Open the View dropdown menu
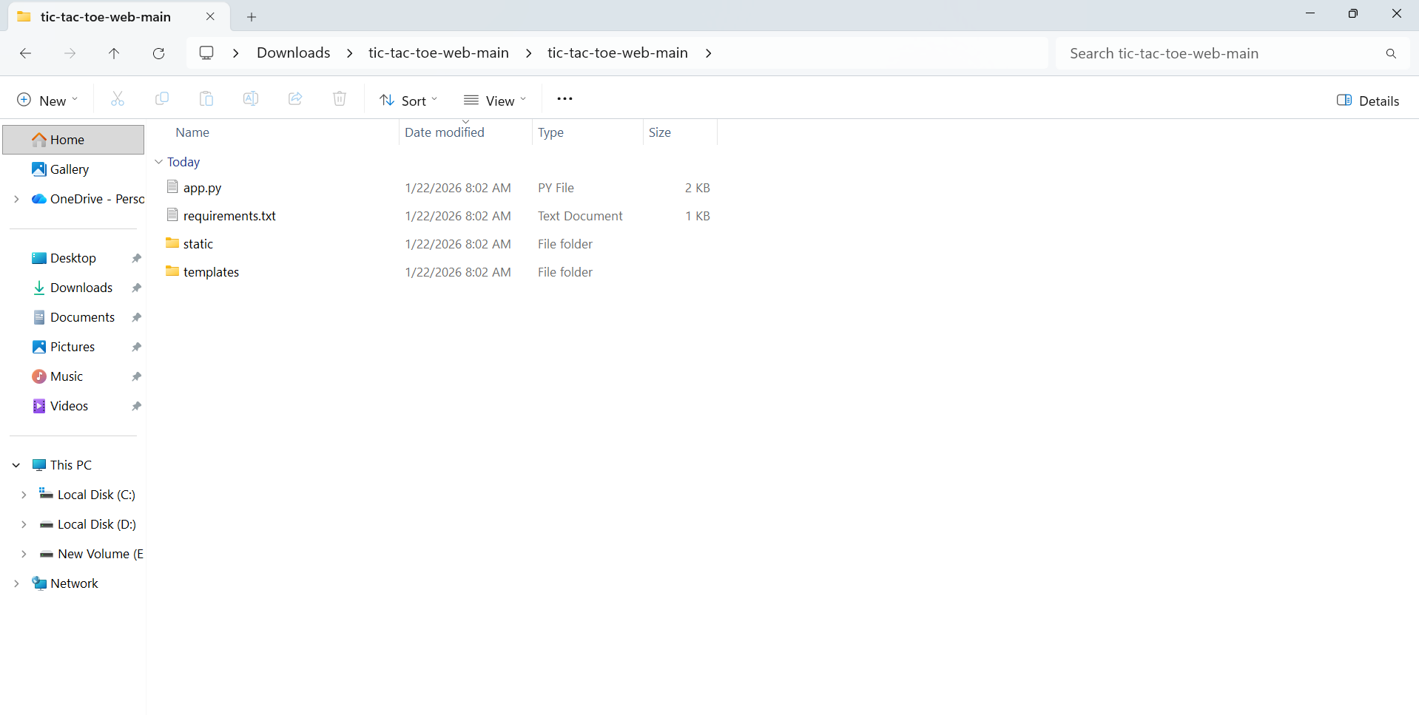 pyautogui.click(x=494, y=101)
